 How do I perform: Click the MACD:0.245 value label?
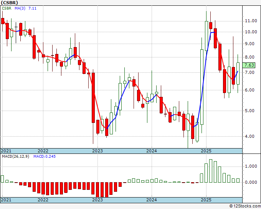45,157
